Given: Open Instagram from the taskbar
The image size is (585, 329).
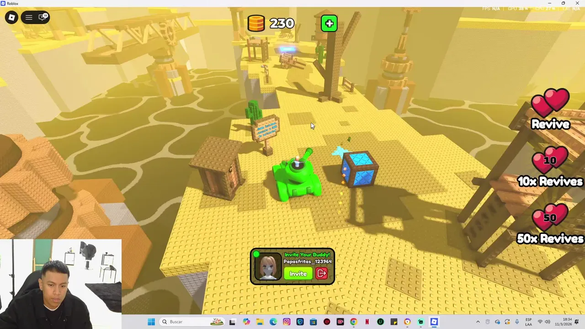Looking at the screenshot, I should point(287,322).
